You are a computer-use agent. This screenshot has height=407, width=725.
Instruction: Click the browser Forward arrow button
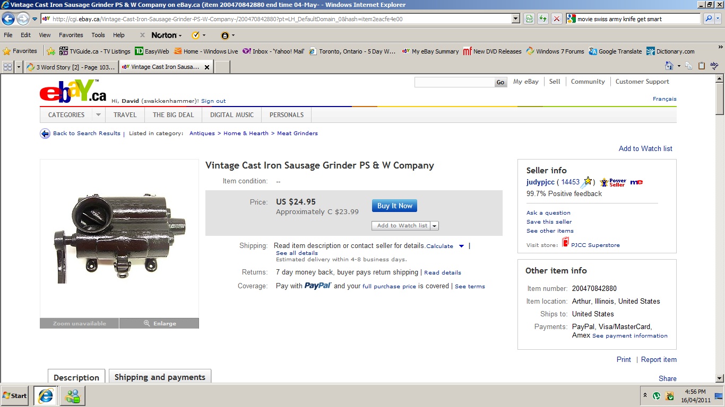click(23, 19)
